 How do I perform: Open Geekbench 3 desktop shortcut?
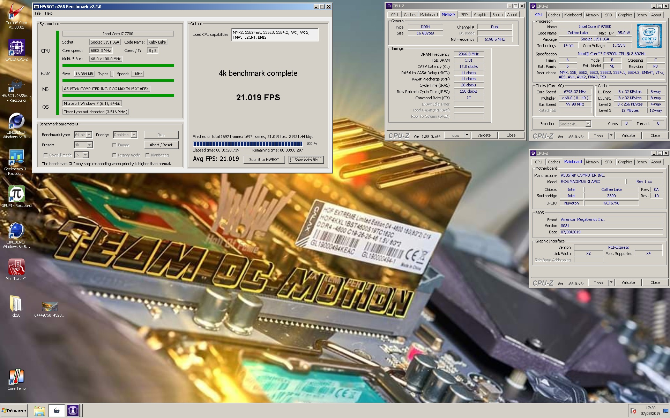(16, 162)
